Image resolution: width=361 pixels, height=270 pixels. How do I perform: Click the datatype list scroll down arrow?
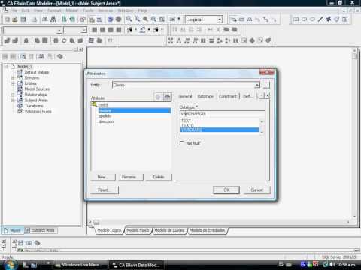(262, 133)
